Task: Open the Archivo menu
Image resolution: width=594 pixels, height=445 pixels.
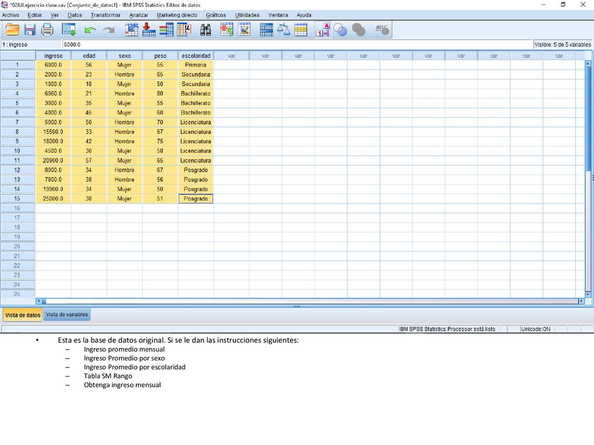Action: pyautogui.click(x=10, y=15)
